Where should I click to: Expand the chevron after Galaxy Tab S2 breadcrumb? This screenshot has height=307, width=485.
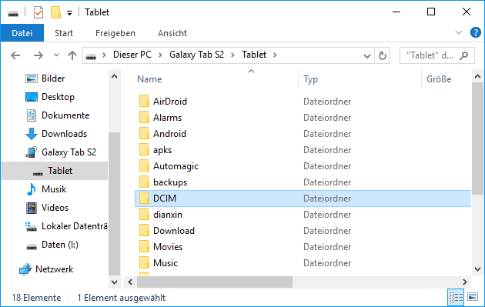pyautogui.click(x=232, y=55)
